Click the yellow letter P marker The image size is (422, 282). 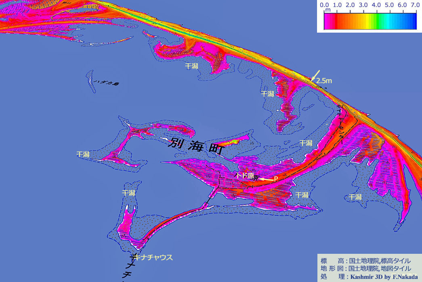(x=276, y=178)
